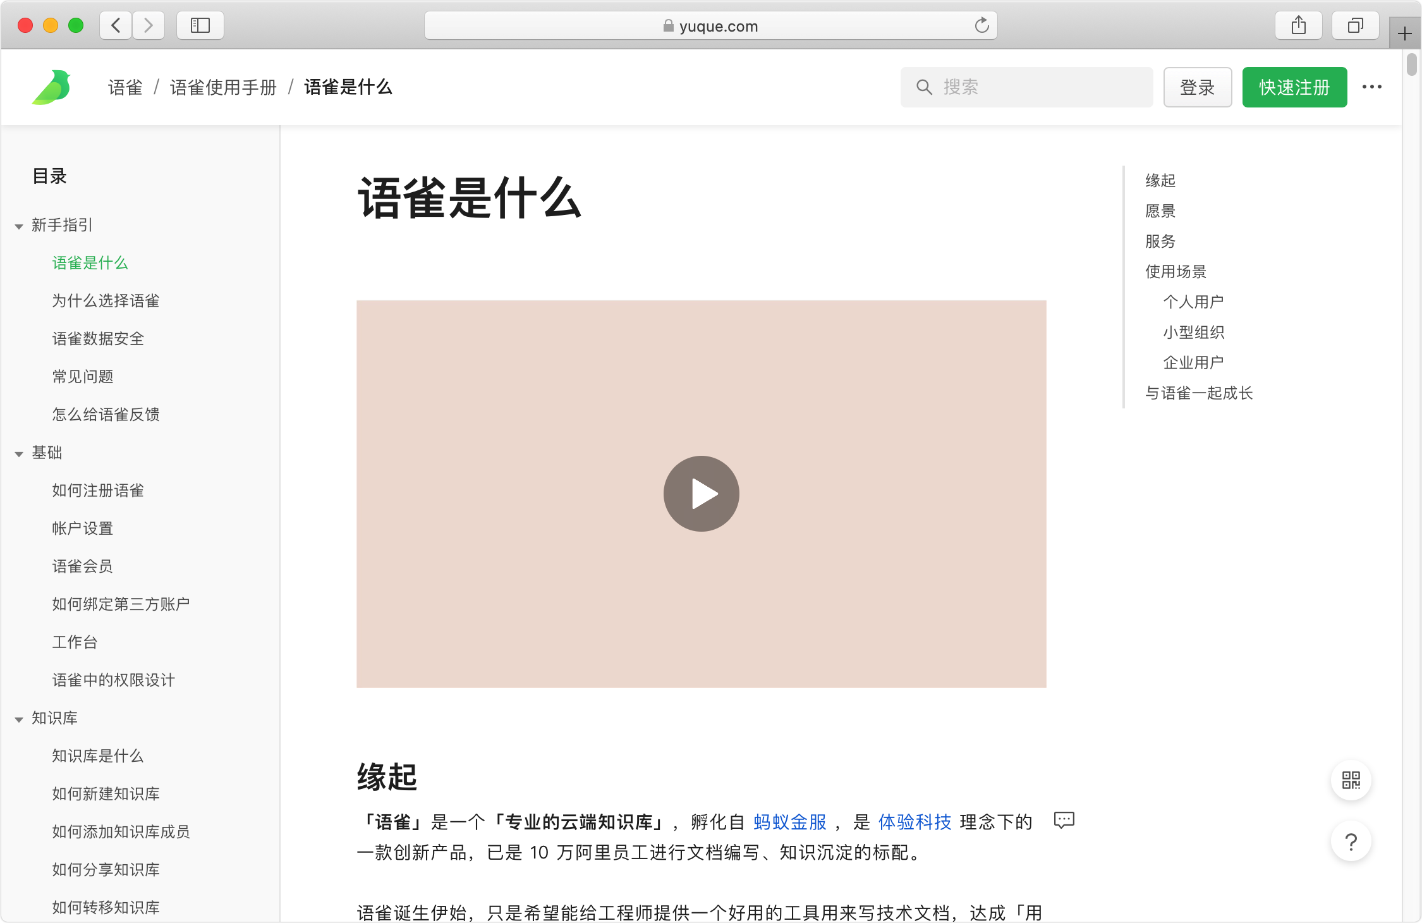Jump to 服务 in the outline

(x=1160, y=241)
